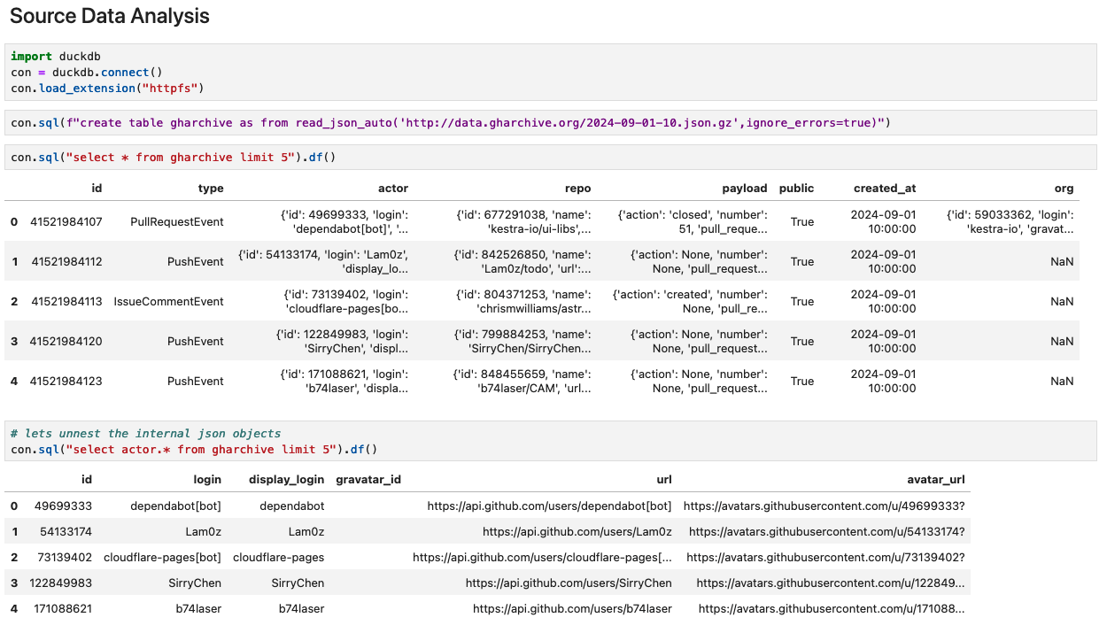Click the row index 3 label
Viewport: 1107px width, 633px height.
click(x=13, y=341)
